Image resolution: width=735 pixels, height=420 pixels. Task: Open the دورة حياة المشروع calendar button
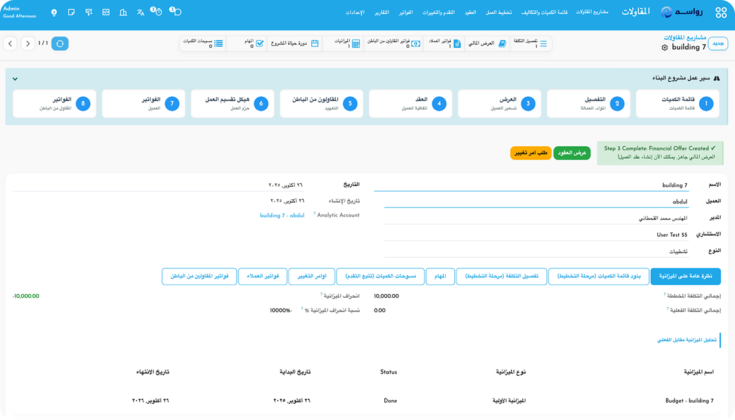[x=295, y=44]
